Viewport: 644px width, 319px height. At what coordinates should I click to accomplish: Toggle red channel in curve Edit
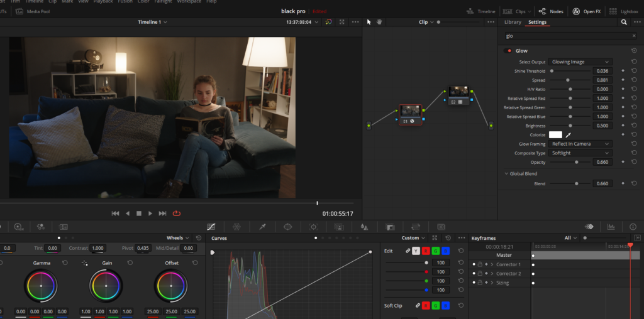(x=426, y=251)
